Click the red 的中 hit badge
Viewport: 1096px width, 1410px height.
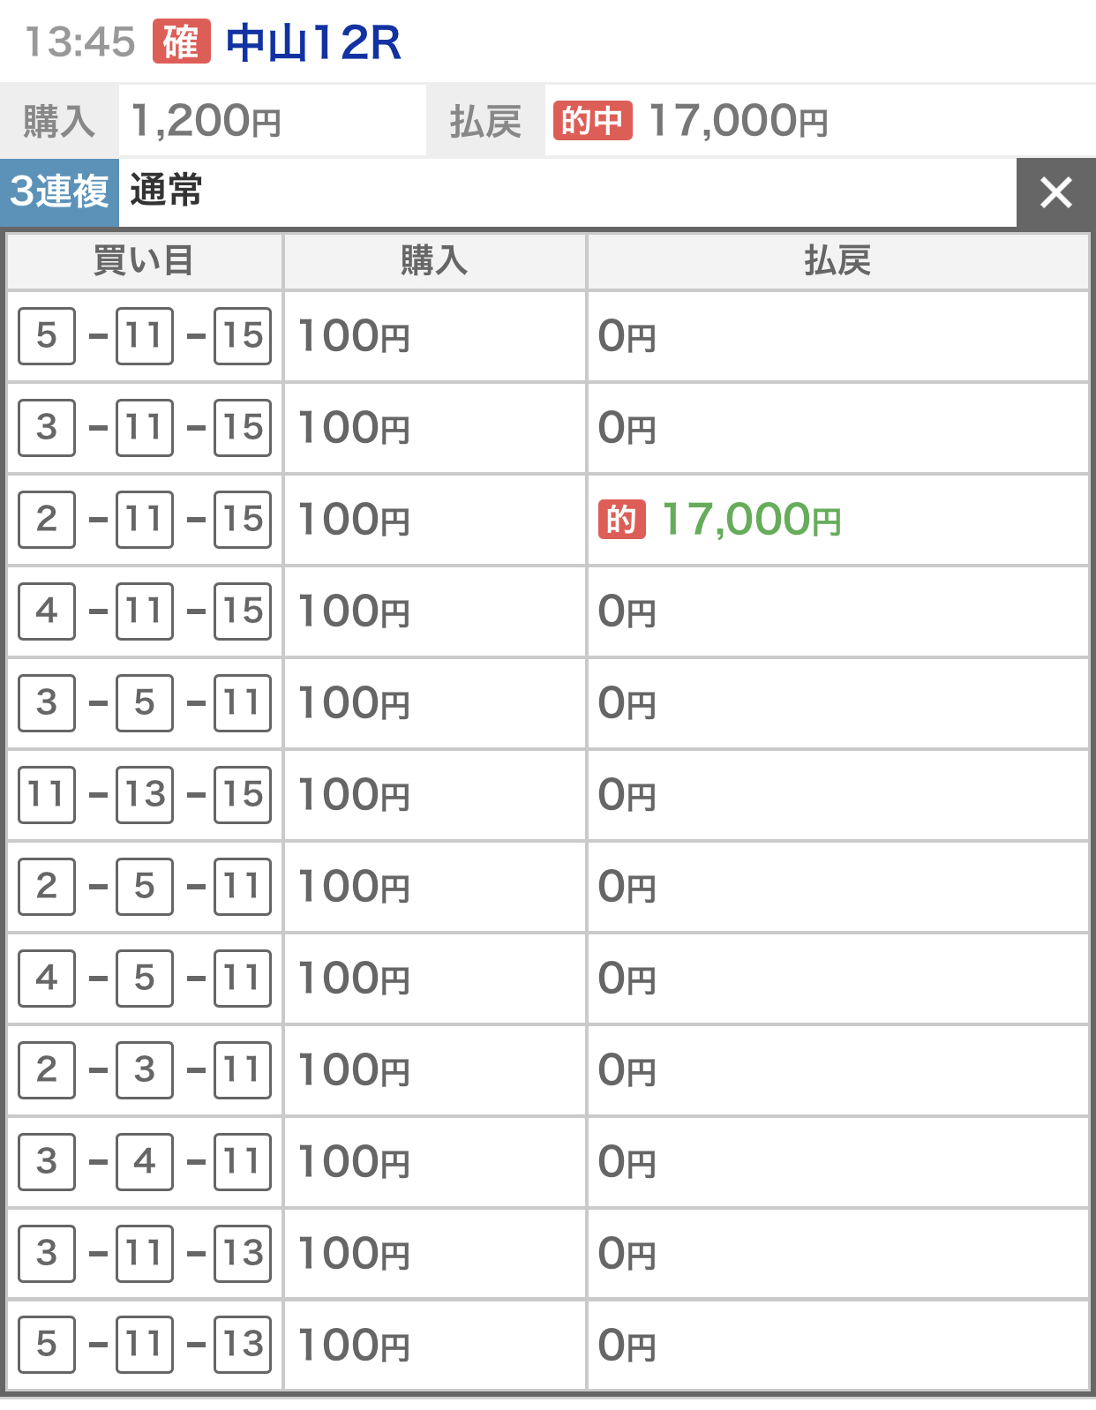pyautogui.click(x=592, y=121)
